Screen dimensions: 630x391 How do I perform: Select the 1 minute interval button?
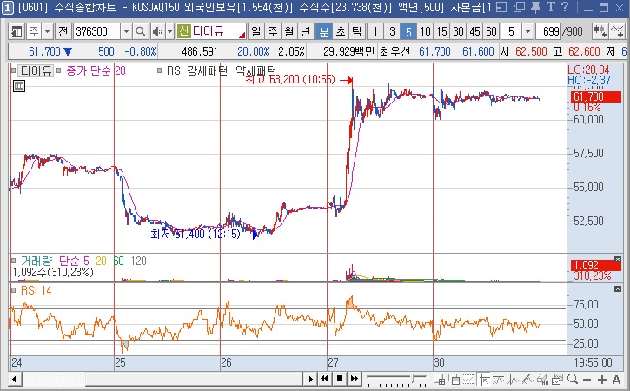click(375, 31)
